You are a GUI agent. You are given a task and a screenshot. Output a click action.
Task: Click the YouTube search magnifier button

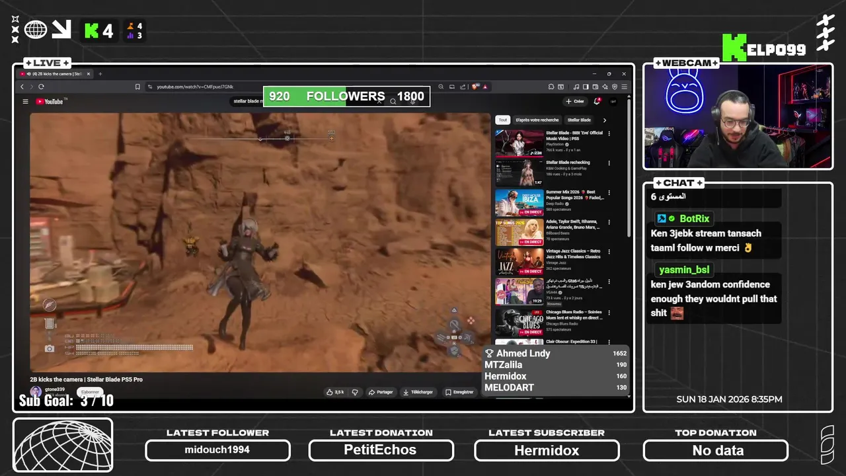[x=393, y=101]
